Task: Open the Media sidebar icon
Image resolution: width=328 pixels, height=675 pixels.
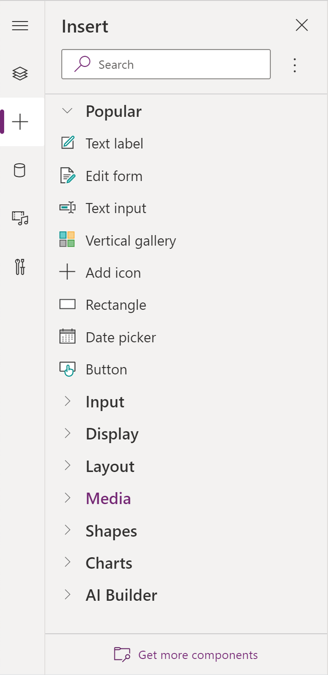Action: click(x=20, y=218)
